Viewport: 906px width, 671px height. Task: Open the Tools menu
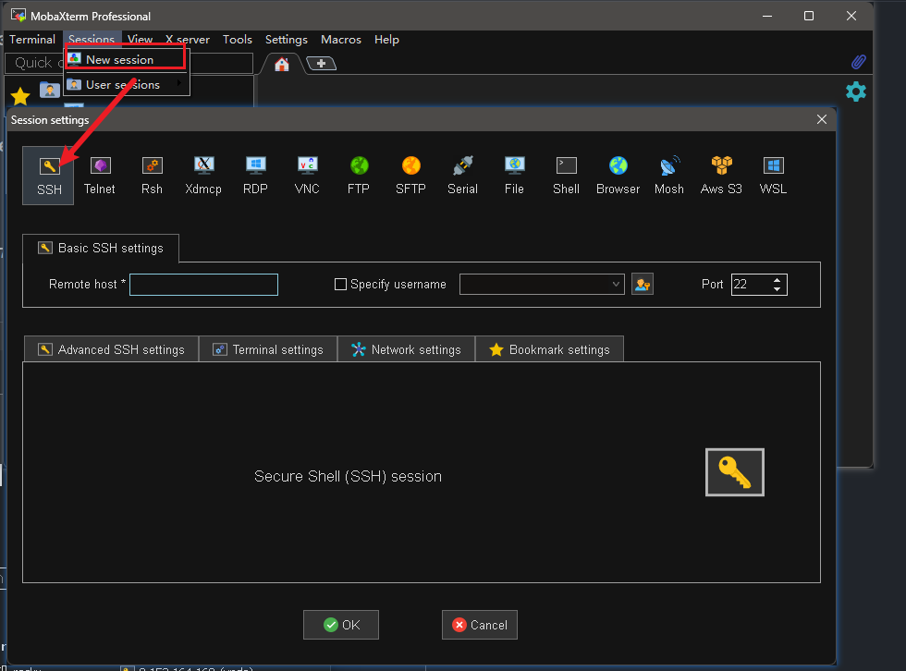[x=238, y=39]
